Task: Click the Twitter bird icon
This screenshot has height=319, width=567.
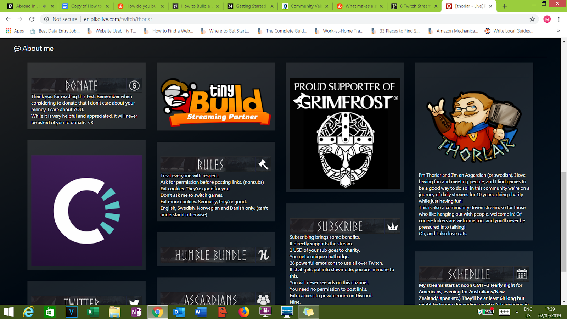Action: coord(134,302)
